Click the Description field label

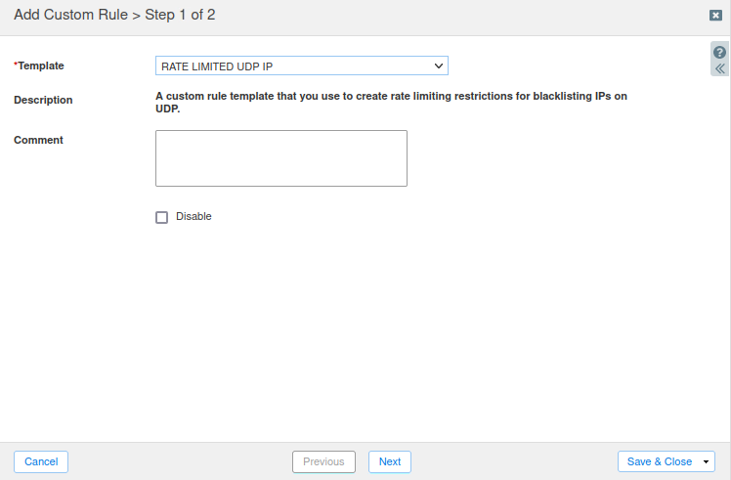point(43,100)
